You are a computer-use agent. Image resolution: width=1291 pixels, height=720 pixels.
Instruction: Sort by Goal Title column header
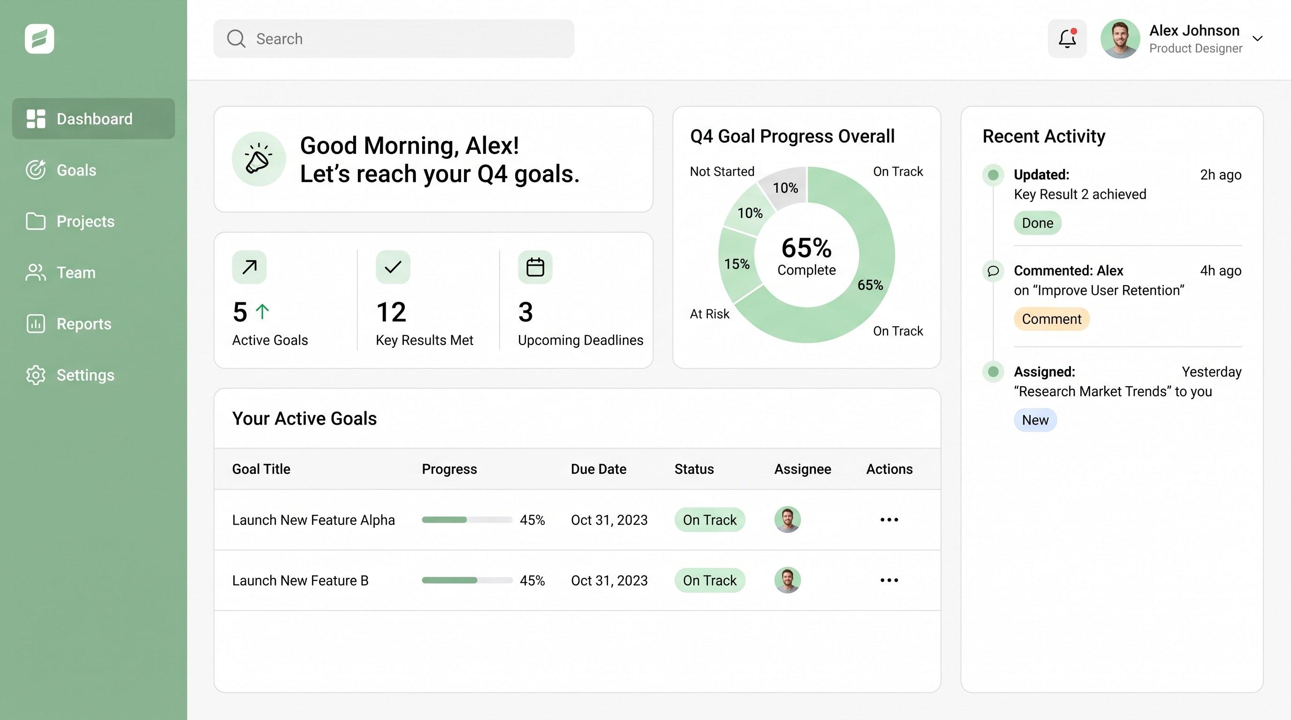coord(261,469)
